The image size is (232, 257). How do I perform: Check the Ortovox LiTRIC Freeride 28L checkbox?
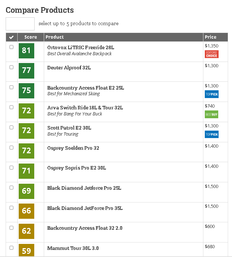pyautogui.click(x=11, y=47)
